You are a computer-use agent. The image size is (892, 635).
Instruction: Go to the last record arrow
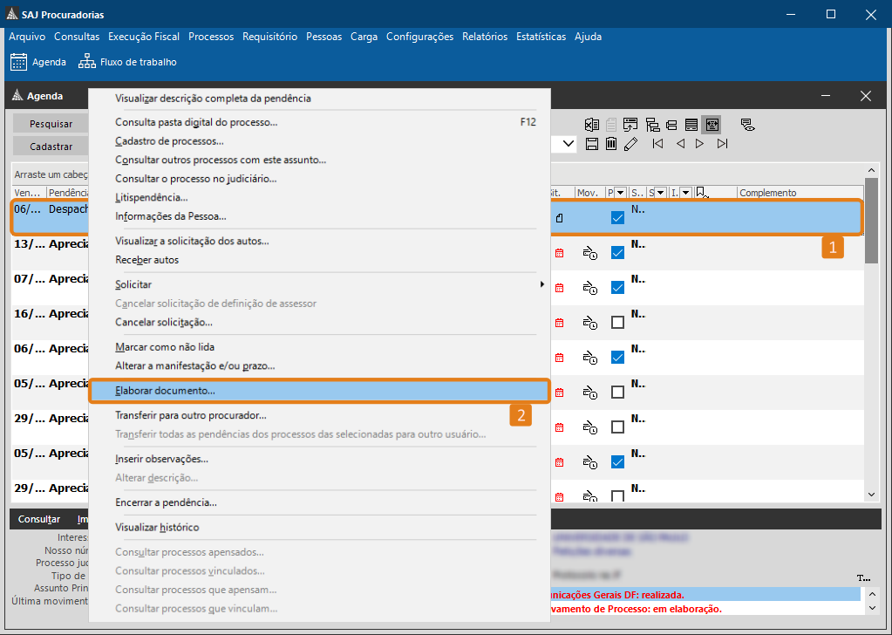pos(722,143)
